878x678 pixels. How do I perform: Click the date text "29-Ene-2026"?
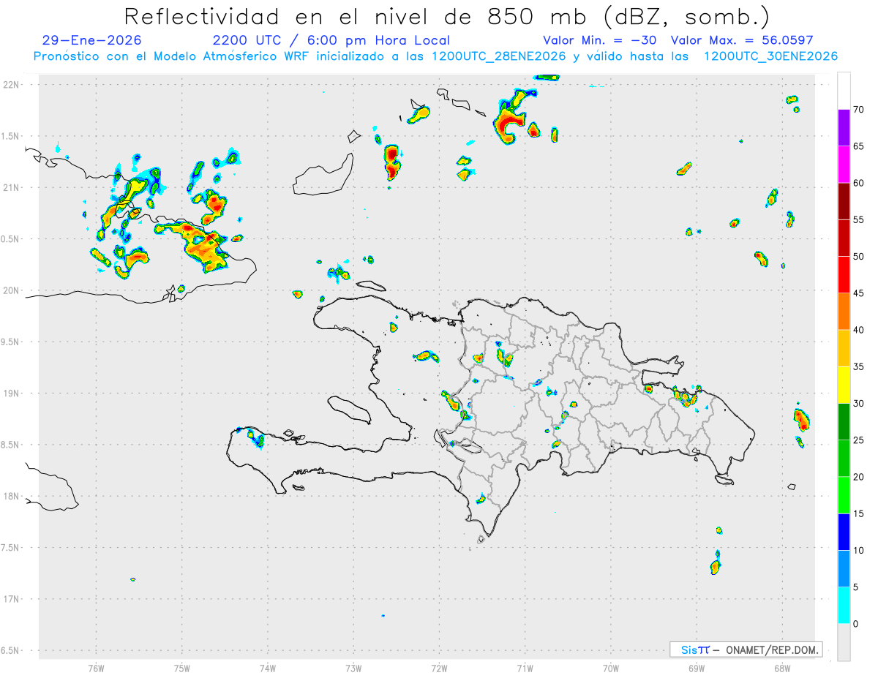click(x=91, y=41)
